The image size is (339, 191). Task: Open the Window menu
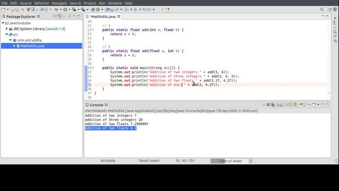[x=115, y=3]
